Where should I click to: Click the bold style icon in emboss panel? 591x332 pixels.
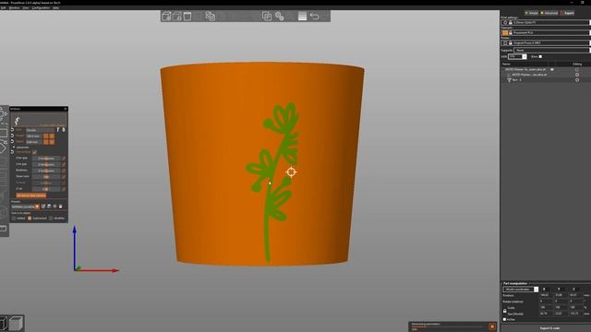pos(64,130)
